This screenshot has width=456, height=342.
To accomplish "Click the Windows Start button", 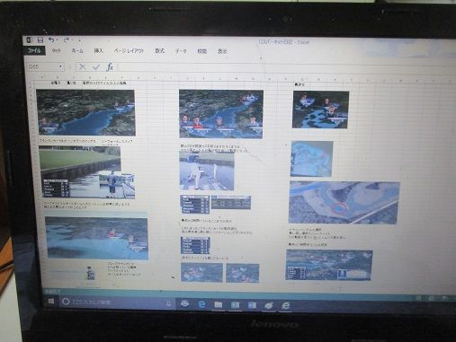I will coord(51,302).
